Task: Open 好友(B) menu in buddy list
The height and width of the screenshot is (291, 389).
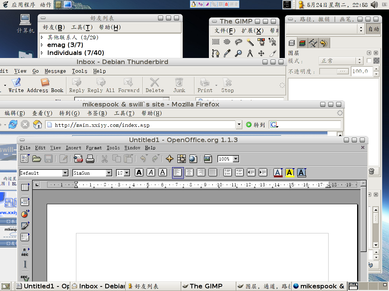Action: (x=54, y=27)
